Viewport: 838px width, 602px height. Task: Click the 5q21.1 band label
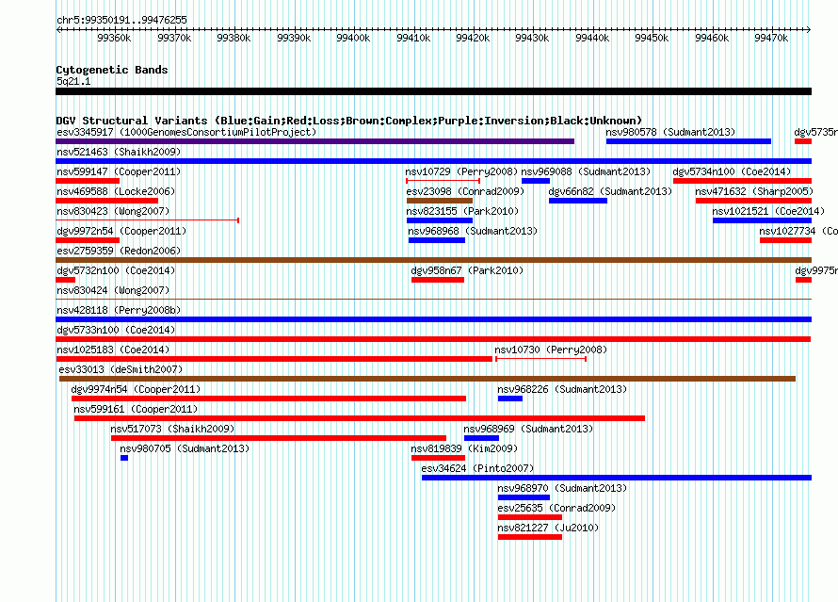[73, 81]
